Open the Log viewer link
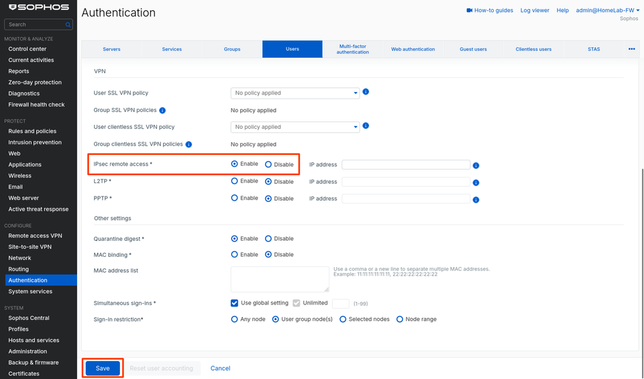 (x=535, y=10)
